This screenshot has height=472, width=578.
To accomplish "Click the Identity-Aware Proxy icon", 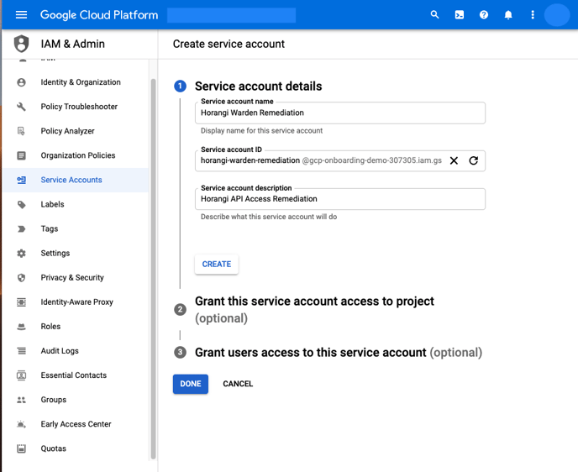I will tap(21, 302).
